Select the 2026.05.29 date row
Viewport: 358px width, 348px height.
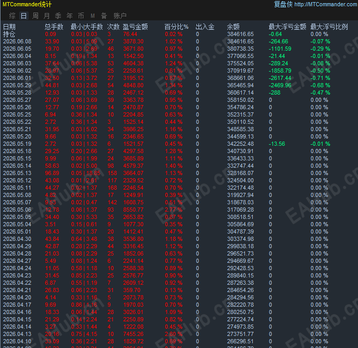coord(17,85)
